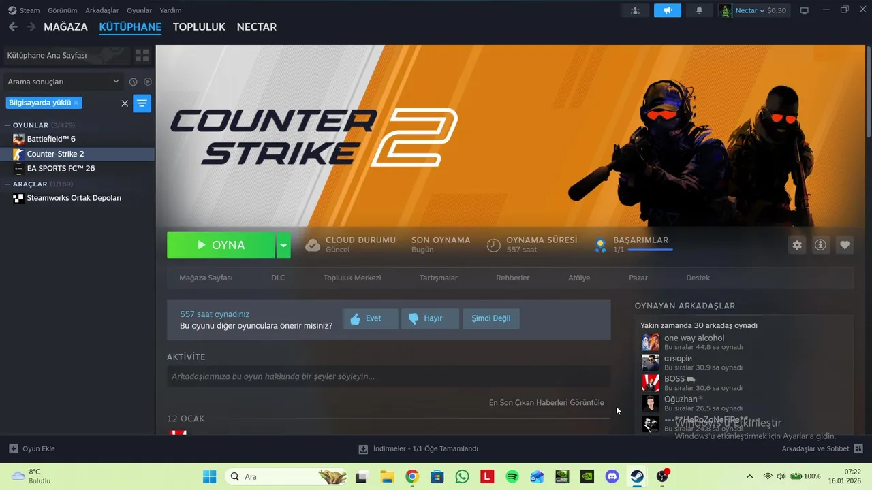
Task: Open the Atölye workshop link
Action: click(579, 278)
